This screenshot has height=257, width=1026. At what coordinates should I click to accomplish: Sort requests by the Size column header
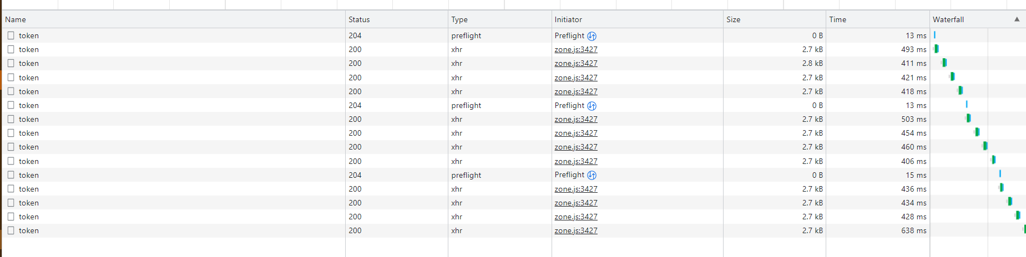pyautogui.click(x=733, y=19)
